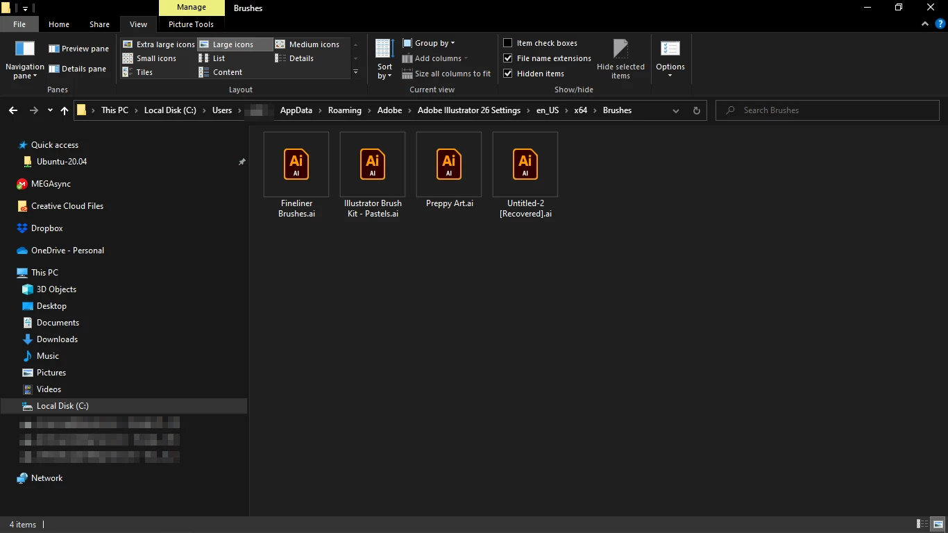Switch layout to Extra large icons

click(x=158, y=44)
